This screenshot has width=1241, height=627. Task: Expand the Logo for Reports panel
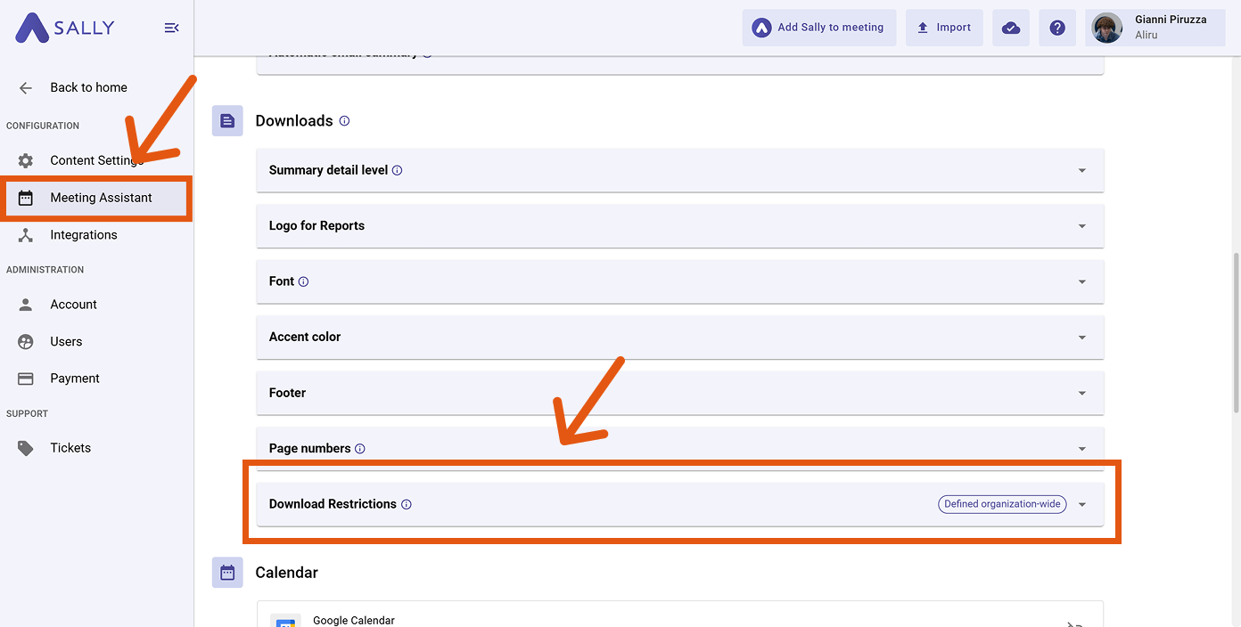1081,226
